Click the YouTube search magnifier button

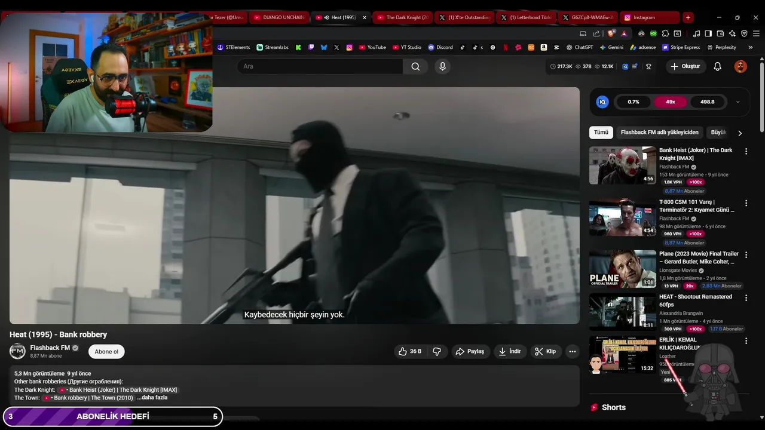(x=415, y=66)
